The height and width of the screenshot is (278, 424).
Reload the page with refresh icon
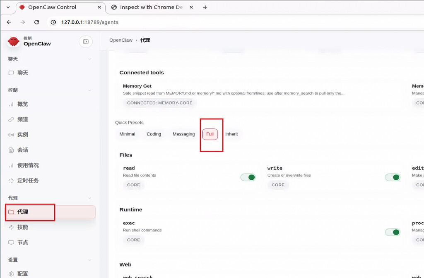tap(37, 22)
